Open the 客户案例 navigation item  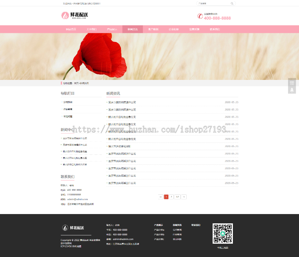(153, 29)
